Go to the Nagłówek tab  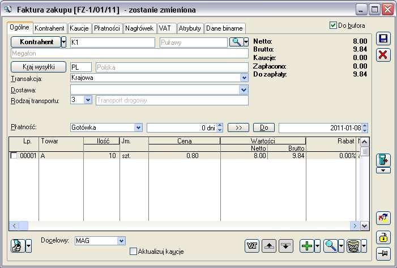point(139,28)
